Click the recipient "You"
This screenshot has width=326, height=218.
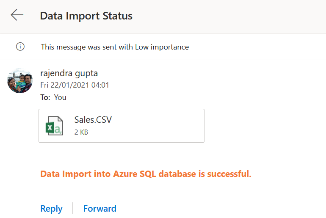point(60,97)
